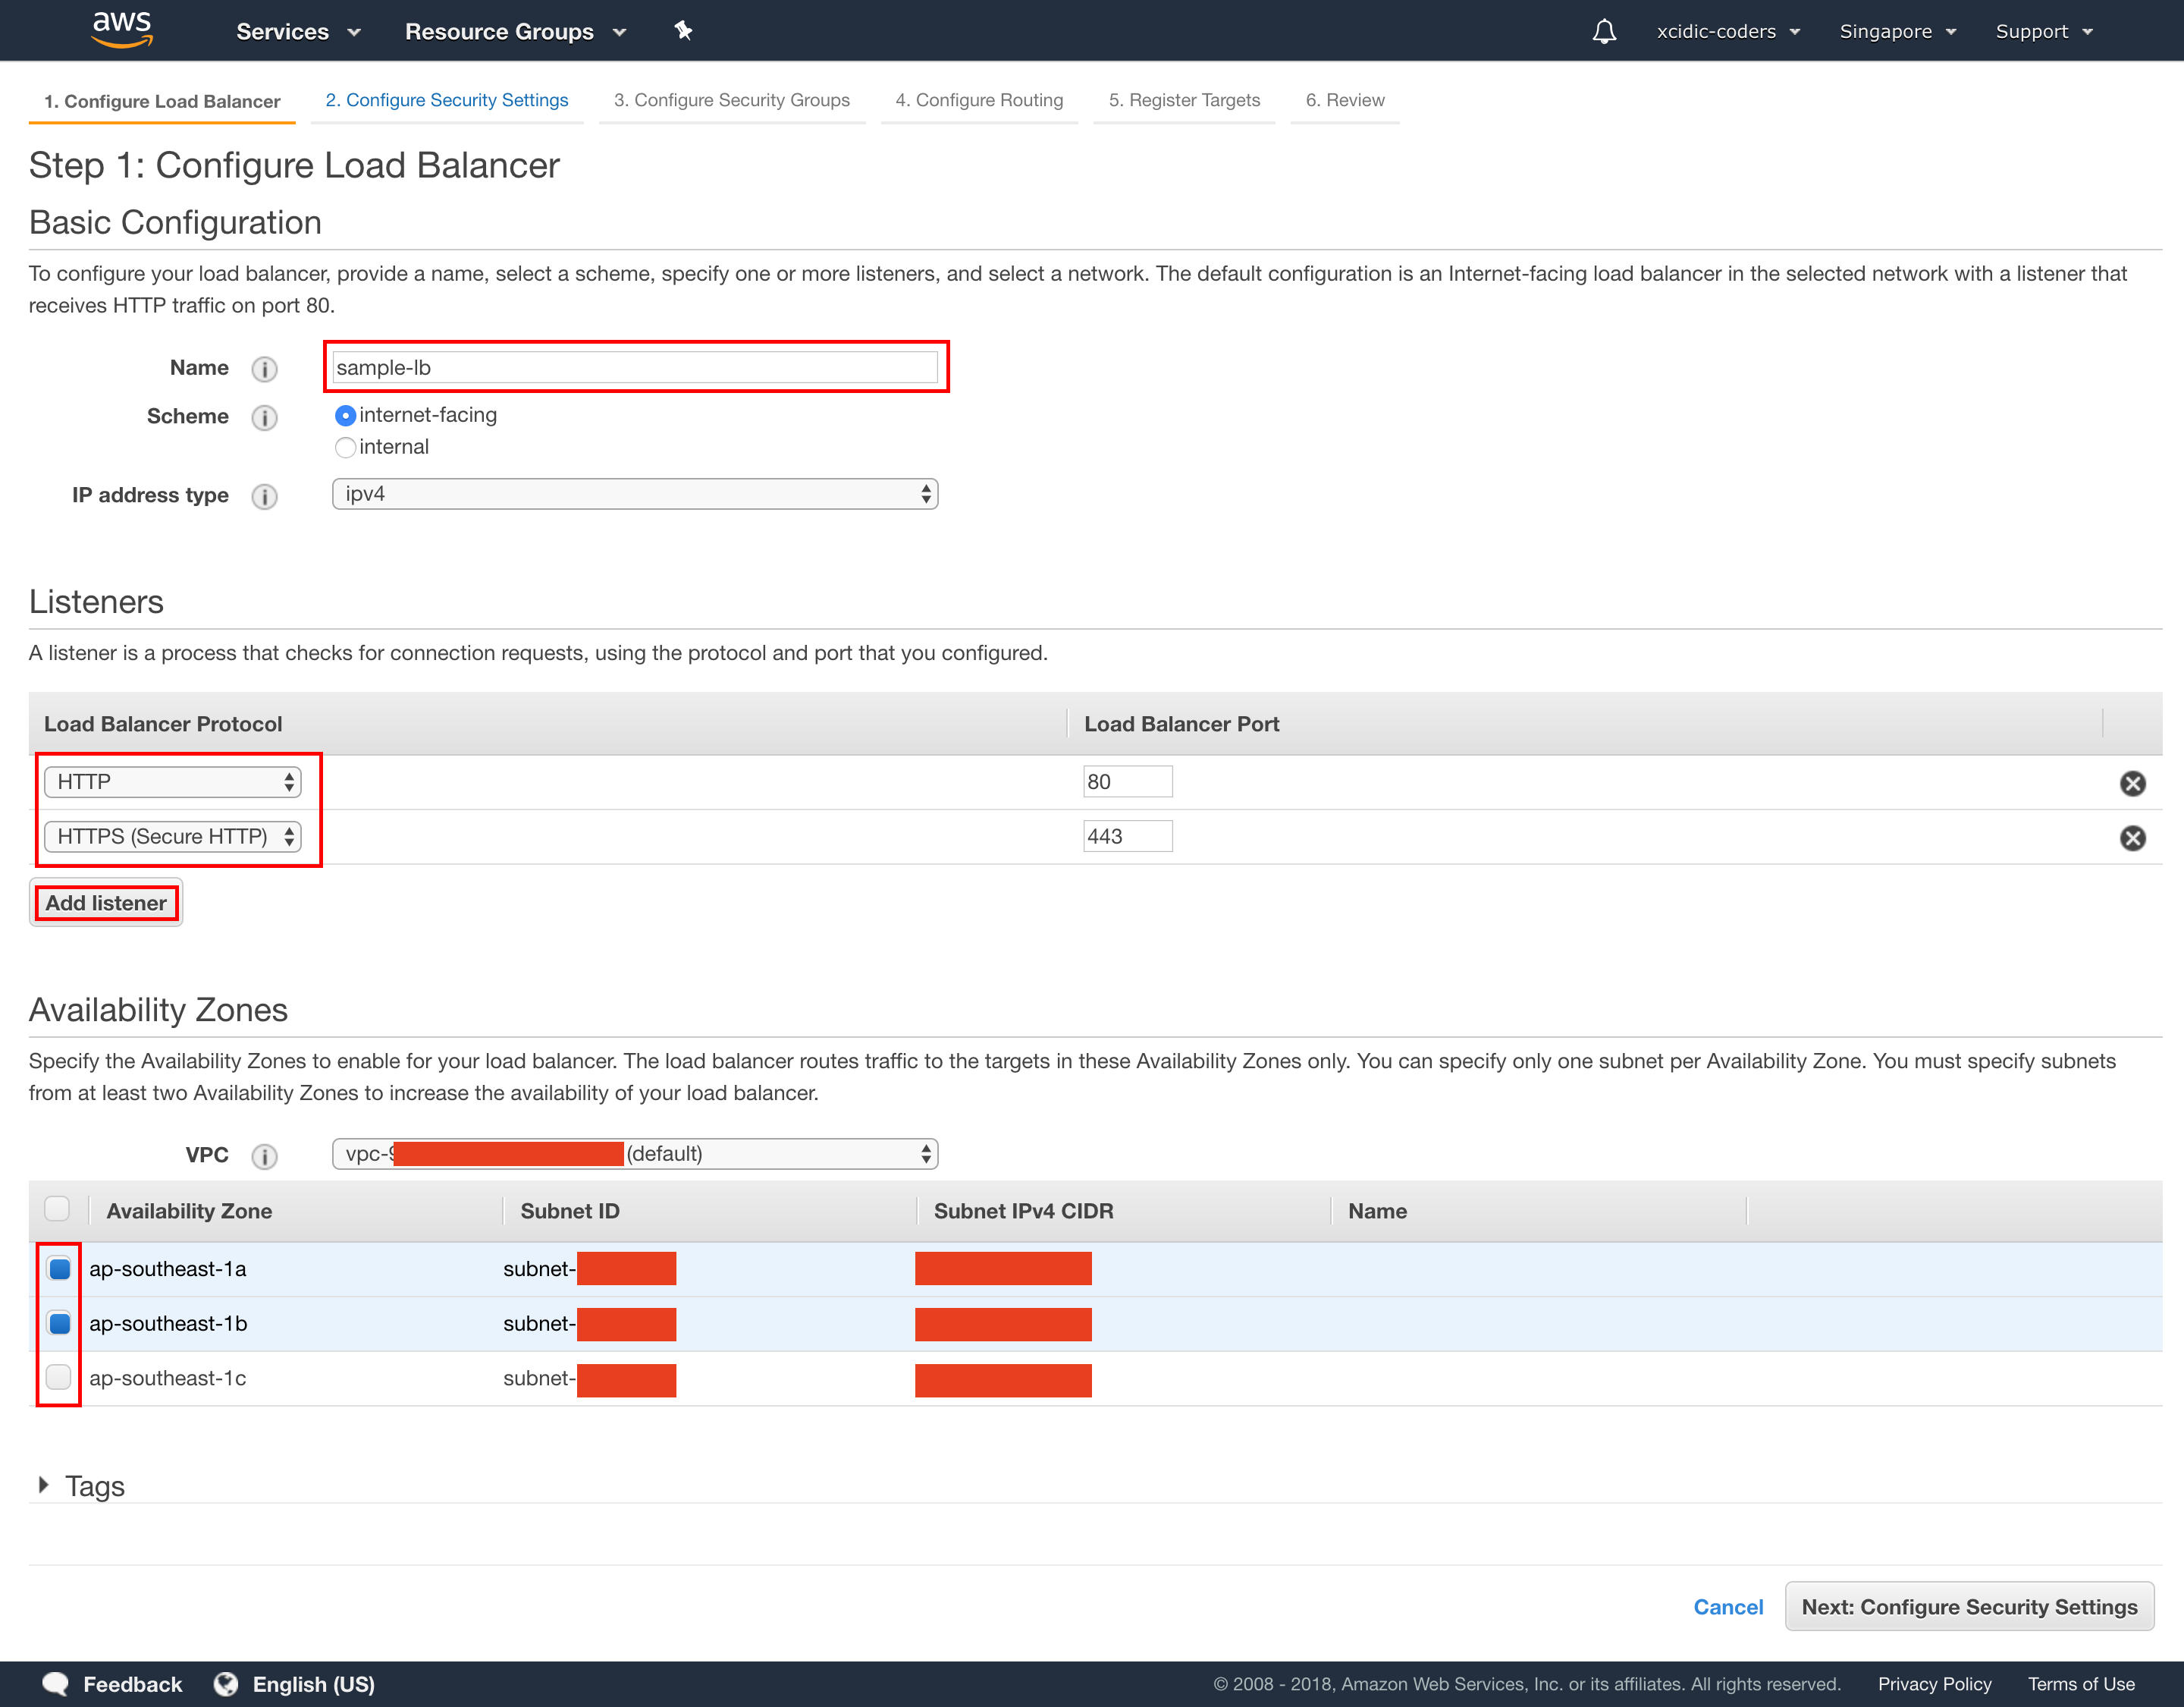Uncheck the ap-southeast-1a zone checkbox
2184x1707 pixels.
59,1268
